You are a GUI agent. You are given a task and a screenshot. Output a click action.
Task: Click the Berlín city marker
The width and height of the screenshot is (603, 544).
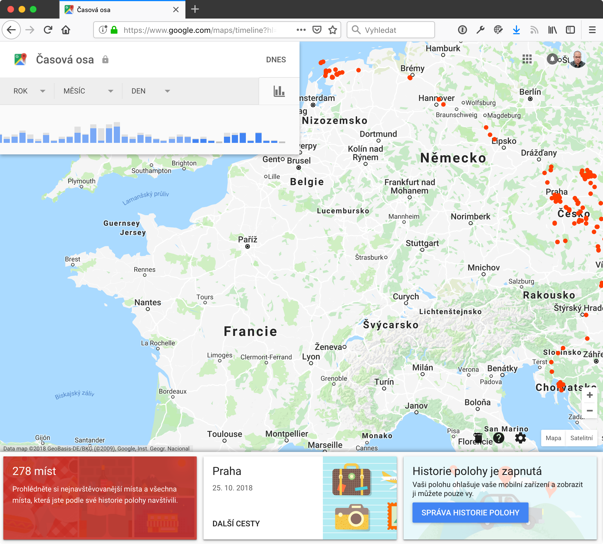click(530, 99)
